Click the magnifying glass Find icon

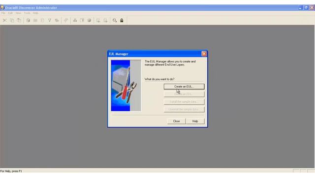tap(115, 21)
